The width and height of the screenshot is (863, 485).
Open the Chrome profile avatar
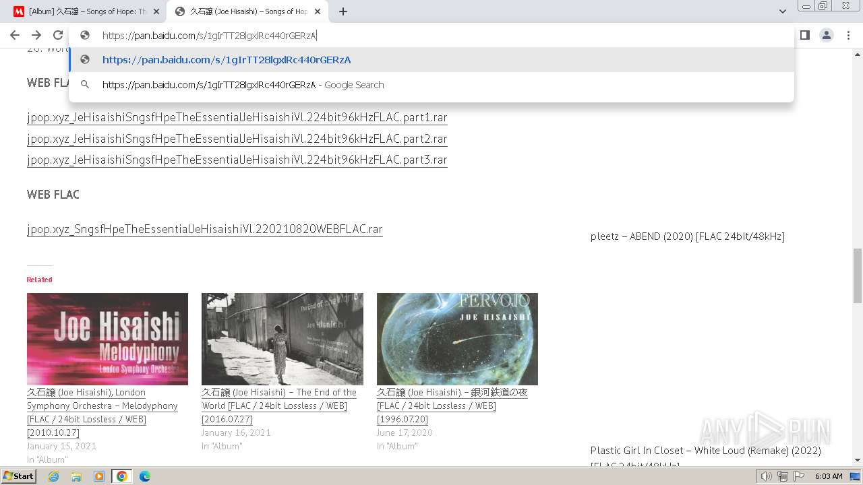(x=826, y=35)
